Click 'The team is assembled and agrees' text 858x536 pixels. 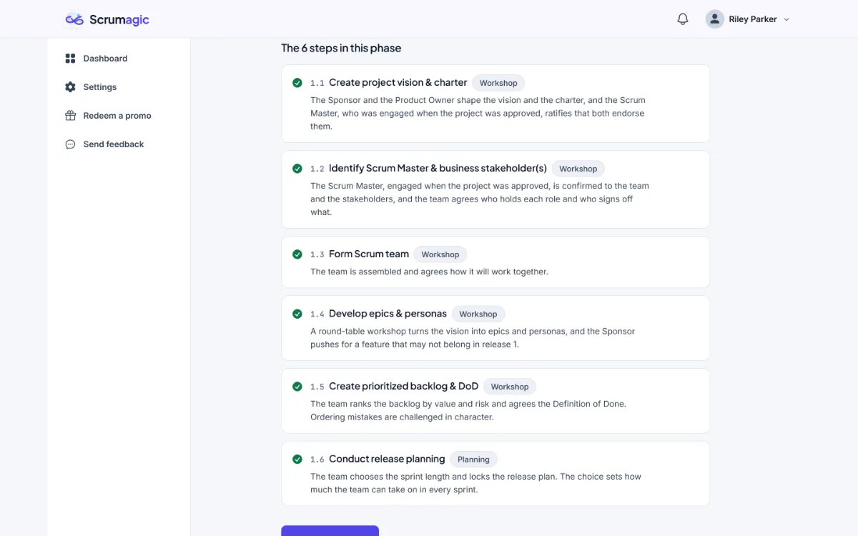click(x=429, y=272)
